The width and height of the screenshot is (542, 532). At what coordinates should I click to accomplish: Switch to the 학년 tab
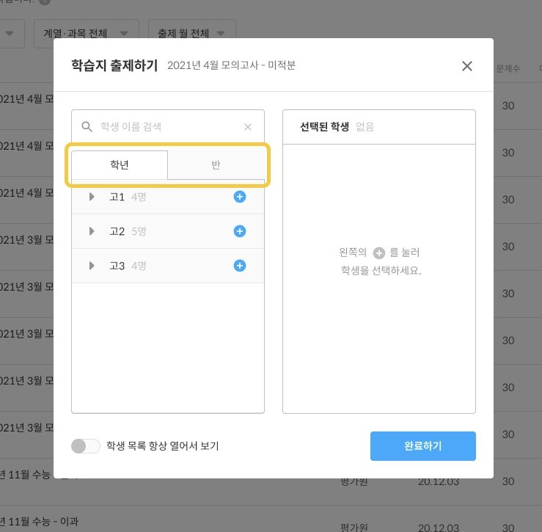click(120, 164)
